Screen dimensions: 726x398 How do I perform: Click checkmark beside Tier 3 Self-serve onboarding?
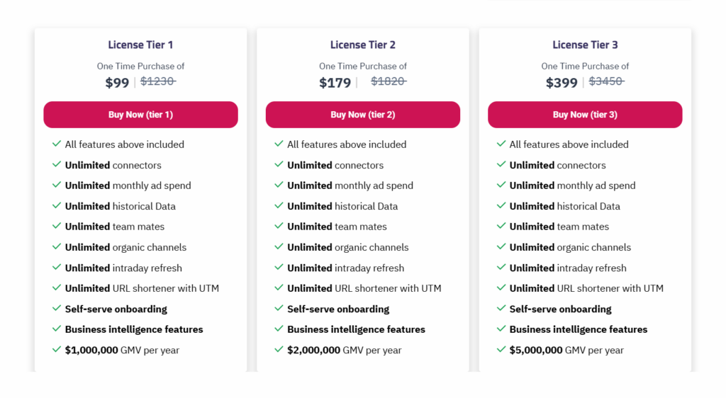(x=501, y=308)
